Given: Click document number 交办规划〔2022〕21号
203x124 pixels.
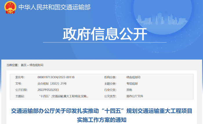Looking at the screenshot, I should pyautogui.click(x=52, y=84).
